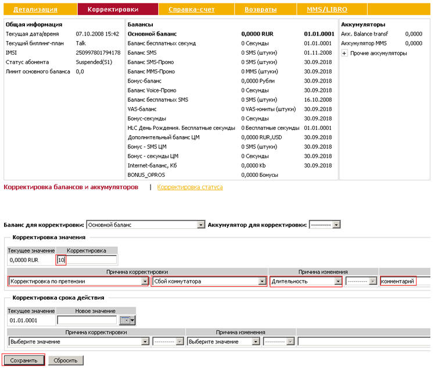Open disabled dropdown next to Длительность
Viewport: 434px width, 369px height.
[x=361, y=281]
